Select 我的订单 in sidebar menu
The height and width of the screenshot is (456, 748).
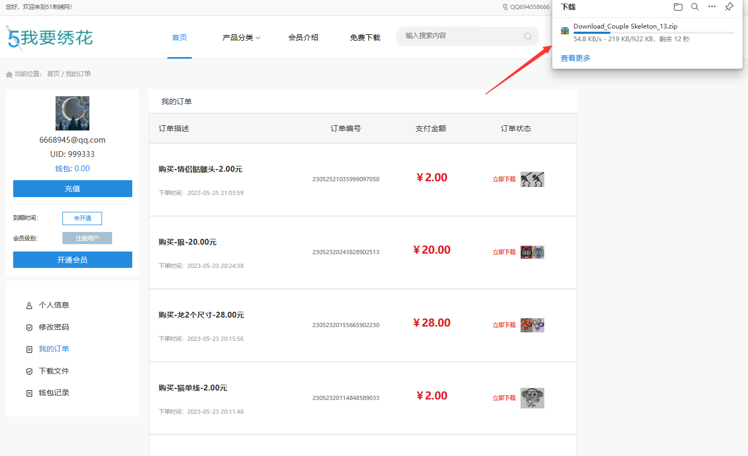coord(54,349)
